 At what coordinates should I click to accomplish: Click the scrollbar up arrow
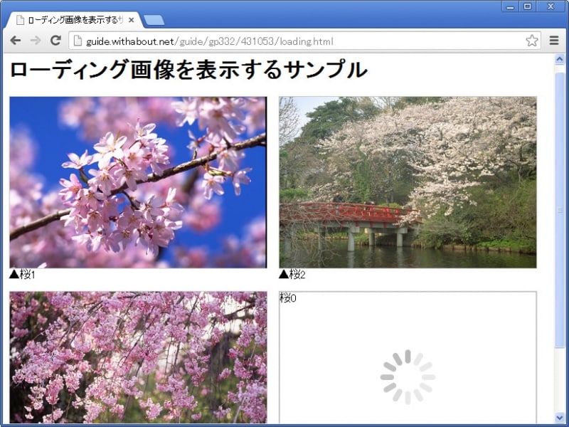click(559, 60)
